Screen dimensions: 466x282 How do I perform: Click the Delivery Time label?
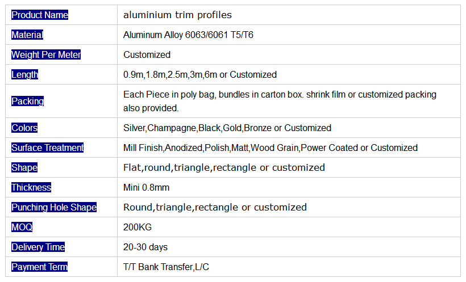point(38,247)
